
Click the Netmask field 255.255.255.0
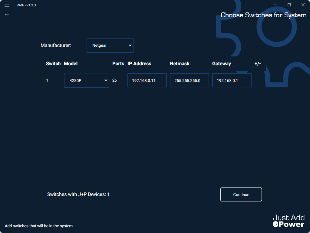coord(189,80)
